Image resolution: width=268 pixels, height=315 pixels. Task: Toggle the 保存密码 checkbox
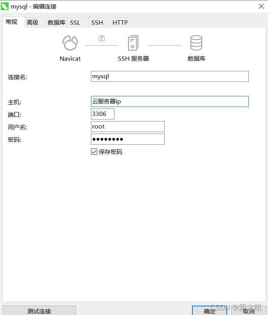pyautogui.click(x=94, y=152)
